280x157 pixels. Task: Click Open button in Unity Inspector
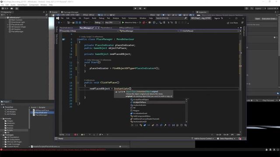pos(257,19)
